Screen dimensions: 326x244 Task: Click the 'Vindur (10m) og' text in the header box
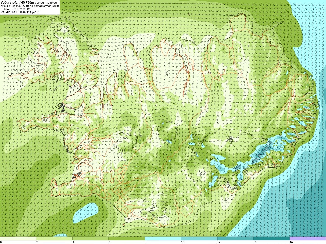click(47, 3)
